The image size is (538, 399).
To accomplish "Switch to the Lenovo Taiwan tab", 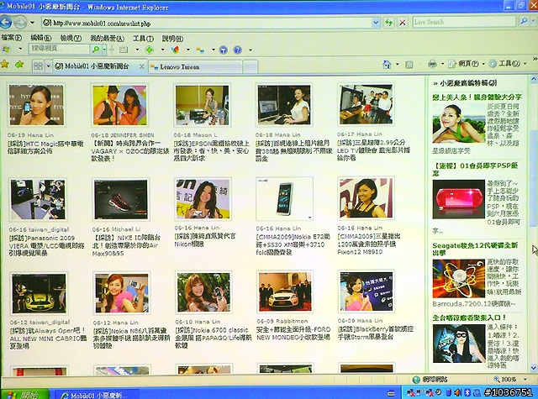I will point(196,67).
